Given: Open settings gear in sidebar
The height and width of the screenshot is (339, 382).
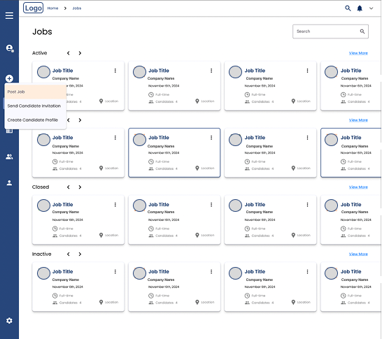Looking at the screenshot, I should pyautogui.click(x=9, y=321).
